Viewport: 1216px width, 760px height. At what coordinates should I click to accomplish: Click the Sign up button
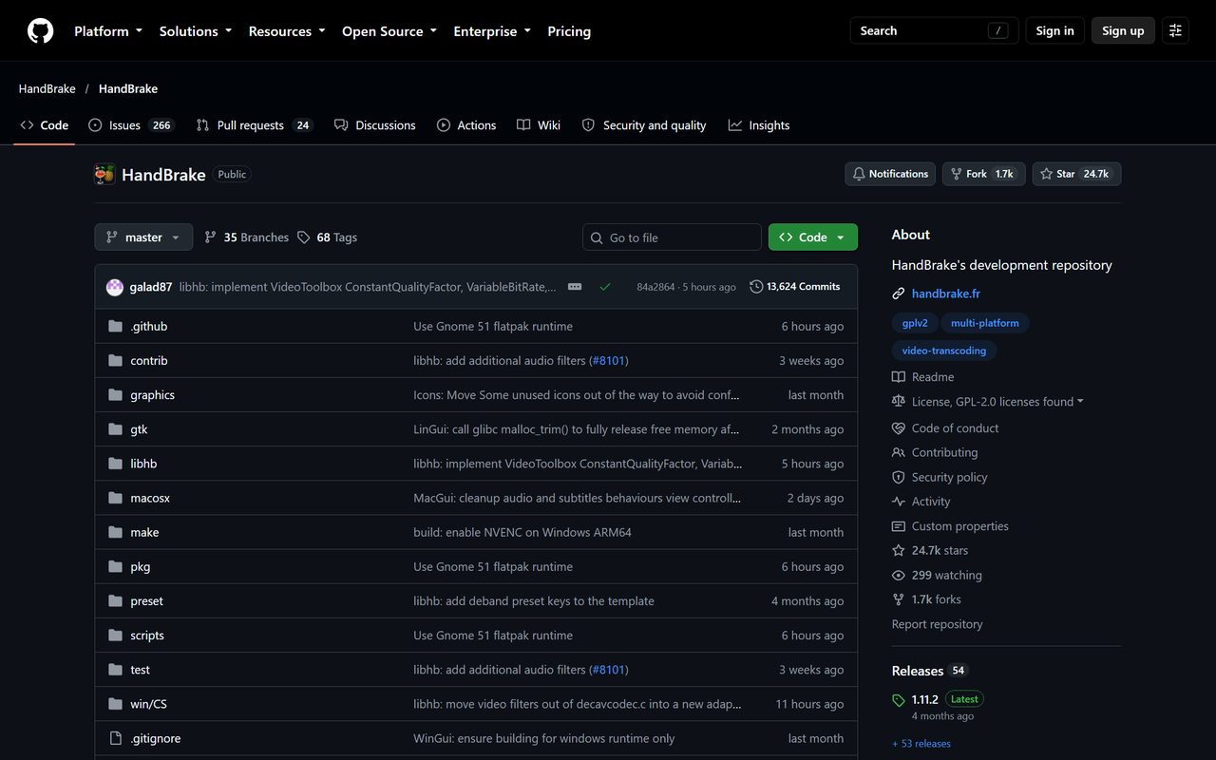1123,30
